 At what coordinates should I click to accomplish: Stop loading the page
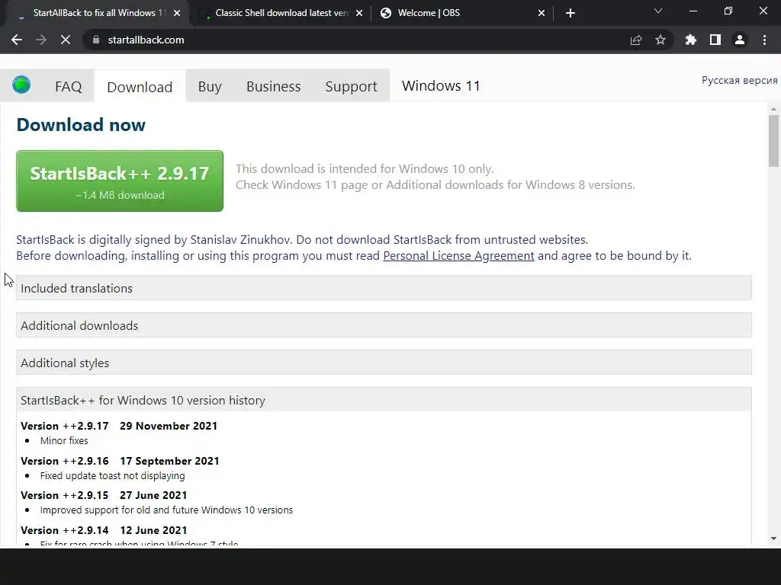66,40
